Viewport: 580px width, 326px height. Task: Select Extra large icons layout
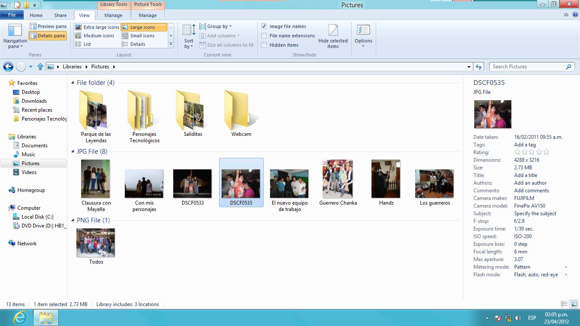97,27
